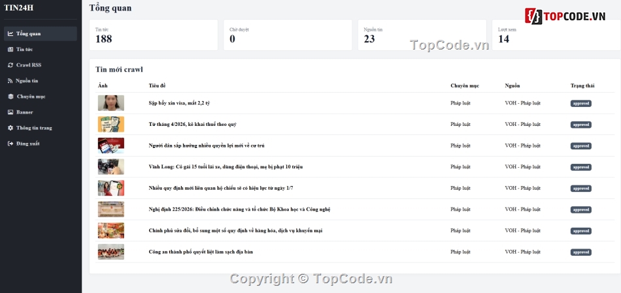This screenshot has width=621, height=293.
Task: Click the Nguồn tin RSS feed icon
Action: (x=10, y=81)
